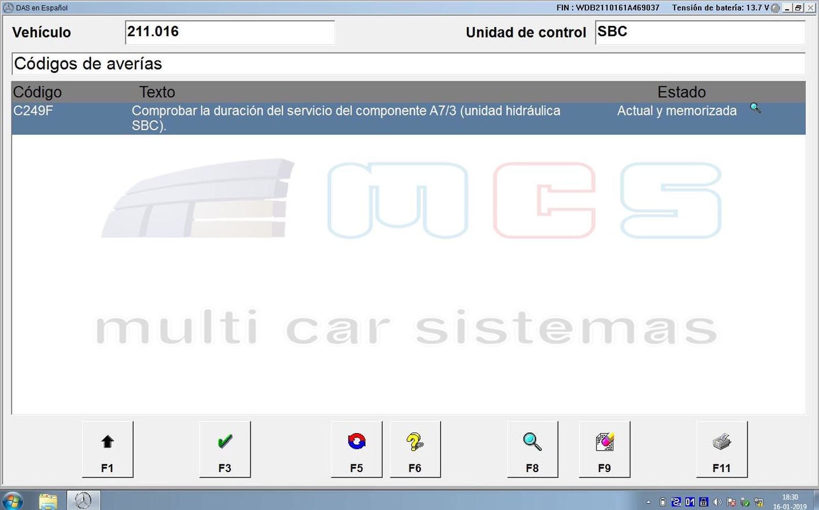Confirm with the F3 green checkmark button
The image size is (819, 510).
coord(225,450)
